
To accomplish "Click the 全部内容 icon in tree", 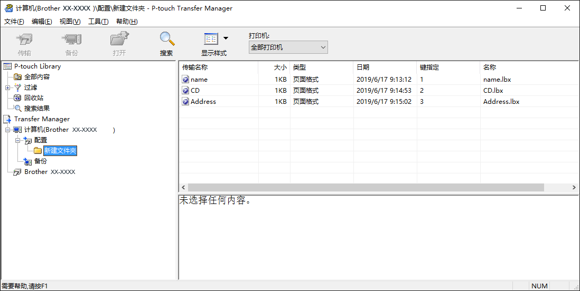I will click(x=18, y=77).
